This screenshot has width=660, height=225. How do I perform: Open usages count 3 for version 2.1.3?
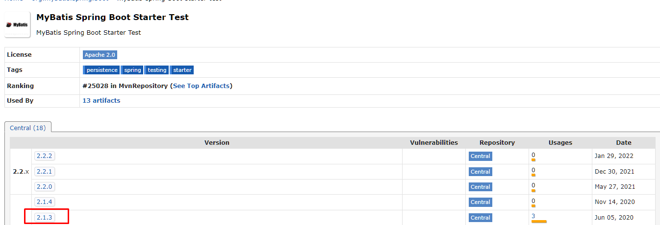(533, 216)
